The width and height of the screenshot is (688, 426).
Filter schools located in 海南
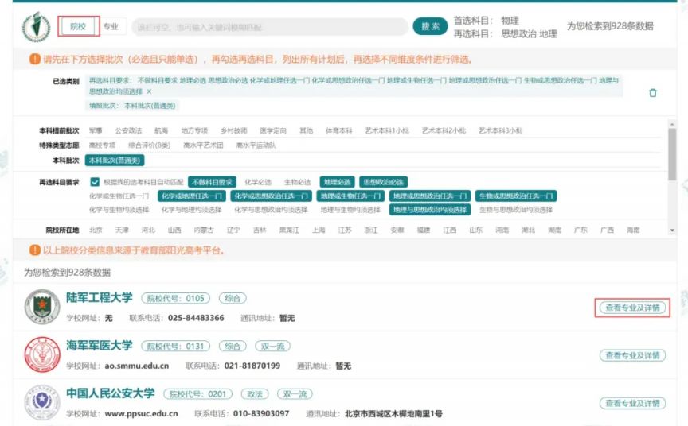[633, 230]
